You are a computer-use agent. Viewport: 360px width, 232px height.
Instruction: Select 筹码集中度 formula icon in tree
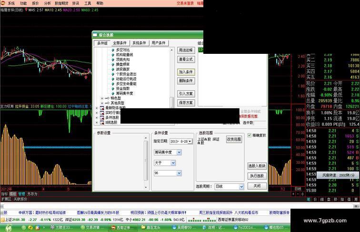[113, 93]
